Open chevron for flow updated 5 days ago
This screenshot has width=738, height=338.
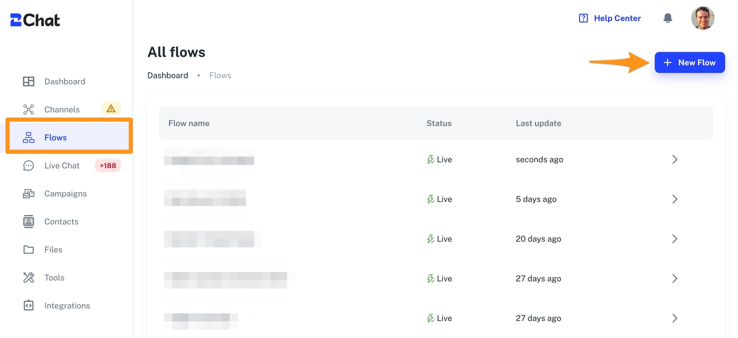(675, 199)
